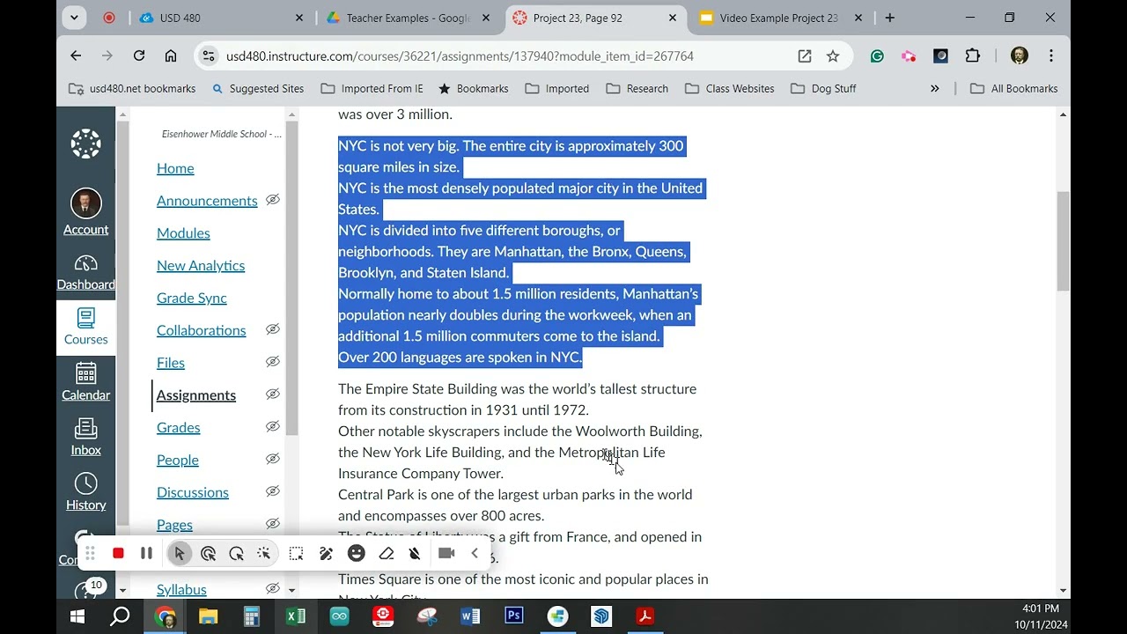1127x634 pixels.
Task: Go to the Canvas Dashboard
Action: pos(85,273)
